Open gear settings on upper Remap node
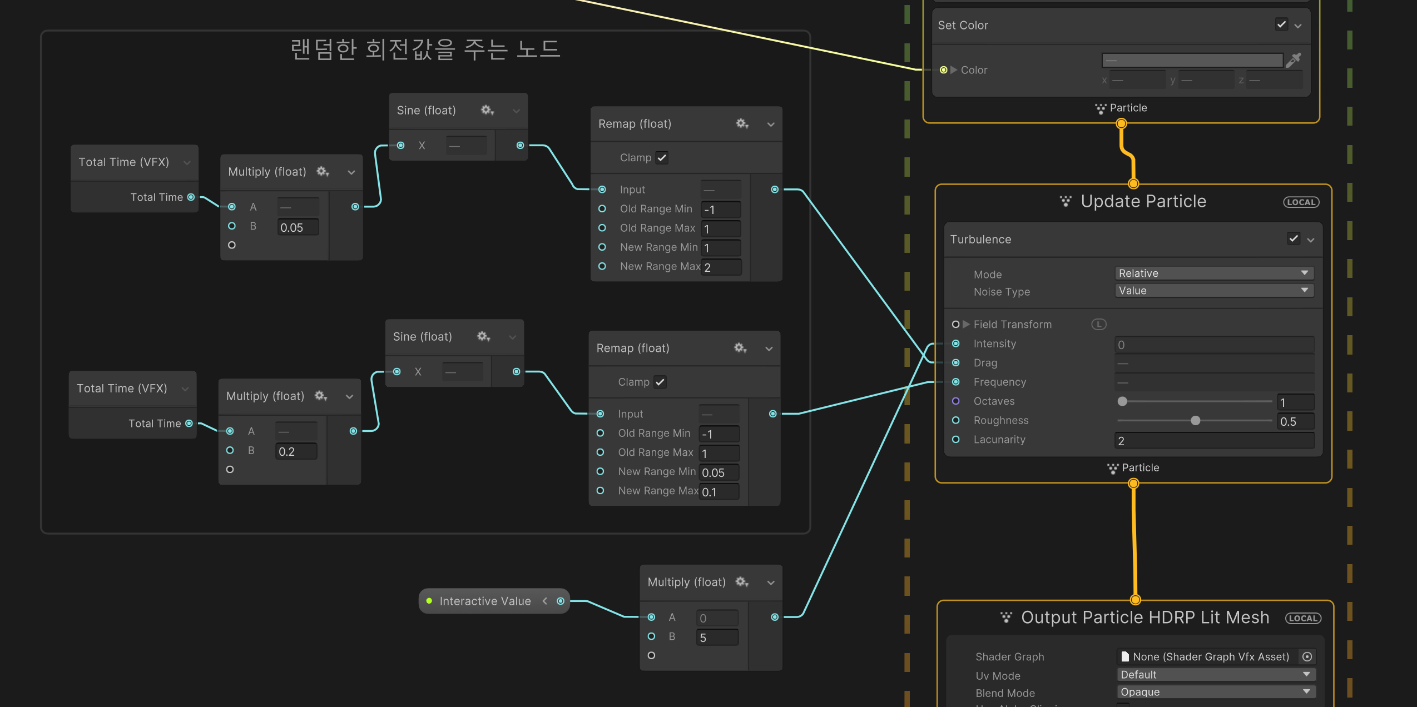The width and height of the screenshot is (1417, 707). click(742, 123)
